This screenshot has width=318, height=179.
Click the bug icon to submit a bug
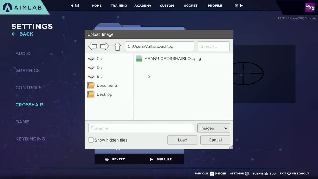(266, 174)
